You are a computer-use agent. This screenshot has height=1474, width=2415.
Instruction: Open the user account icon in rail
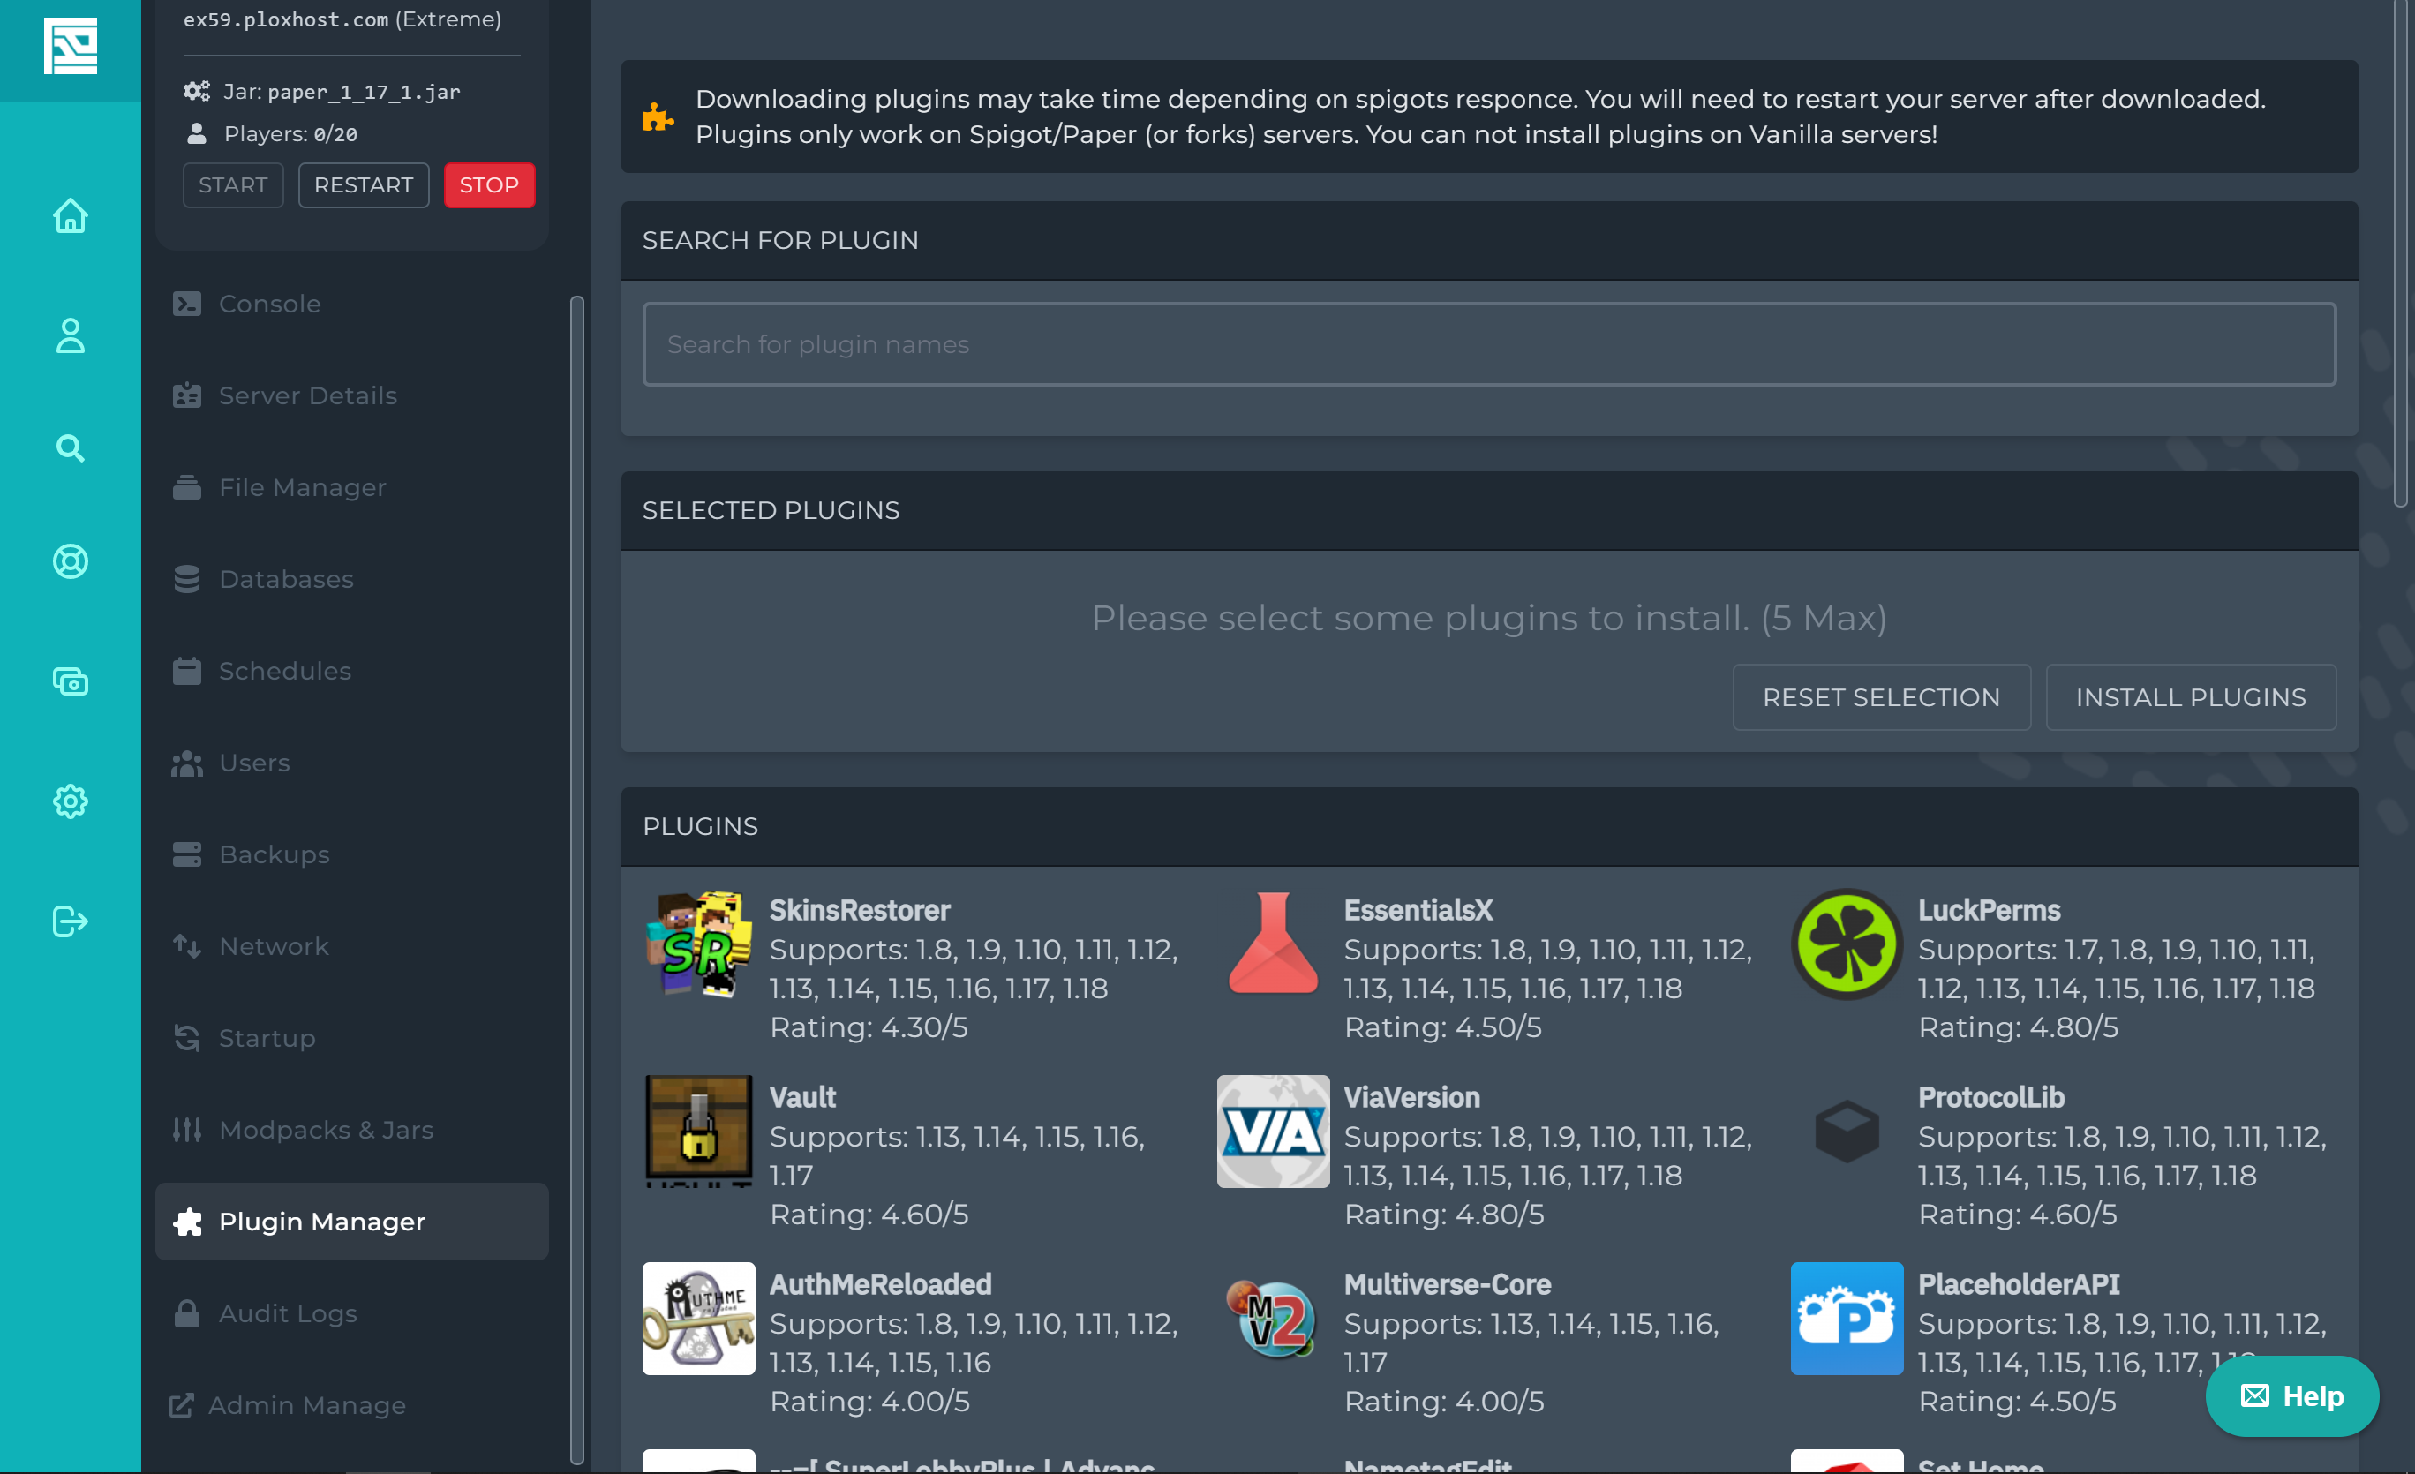coord(71,335)
